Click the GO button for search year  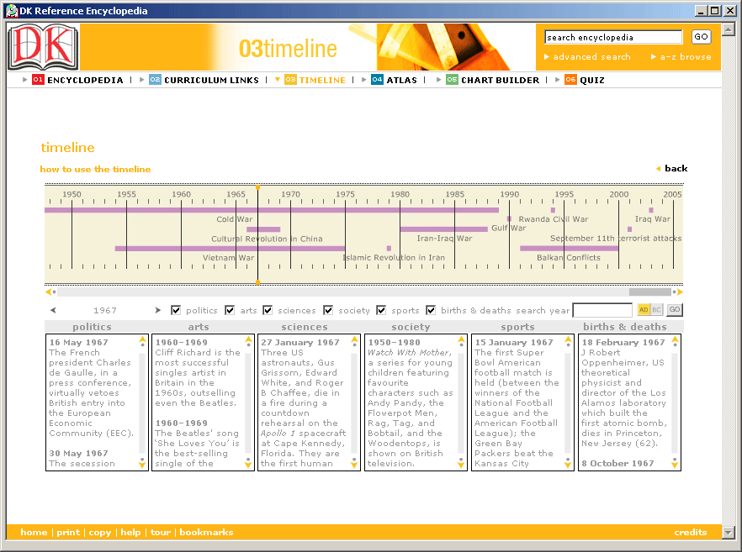675,309
